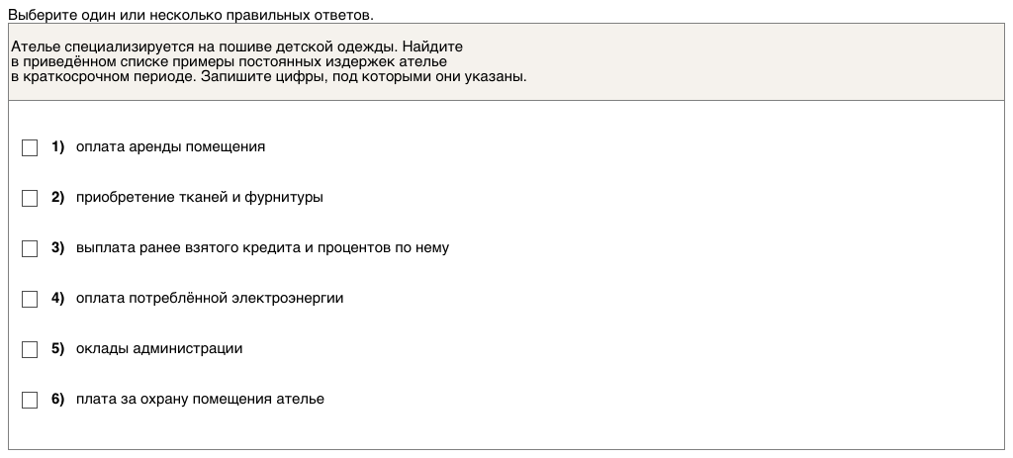This screenshot has height=458, width=1013.
Task: Choose the answer "оплата потреблённой электроэнергии"
Action: (x=210, y=299)
